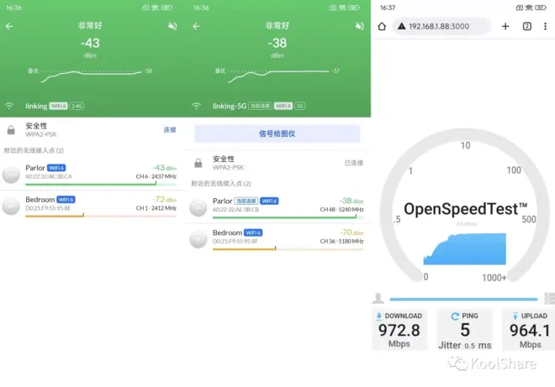555x387 pixels.
Task: Add new browser tab with plus icon
Action: pyautogui.click(x=505, y=26)
